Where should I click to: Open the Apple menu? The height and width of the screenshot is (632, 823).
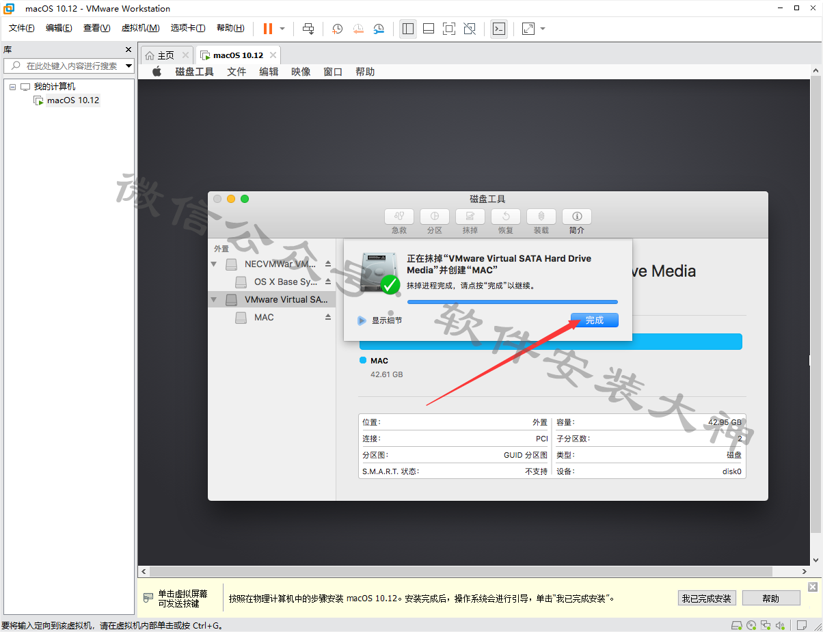[x=157, y=72]
